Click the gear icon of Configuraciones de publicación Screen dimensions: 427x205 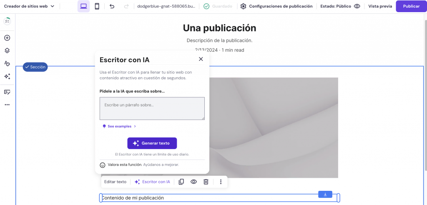pos(243,6)
